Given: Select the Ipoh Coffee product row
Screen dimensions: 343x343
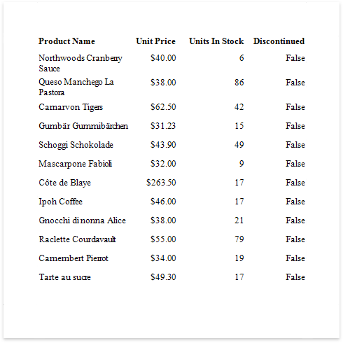Looking at the screenshot, I should [x=171, y=202].
